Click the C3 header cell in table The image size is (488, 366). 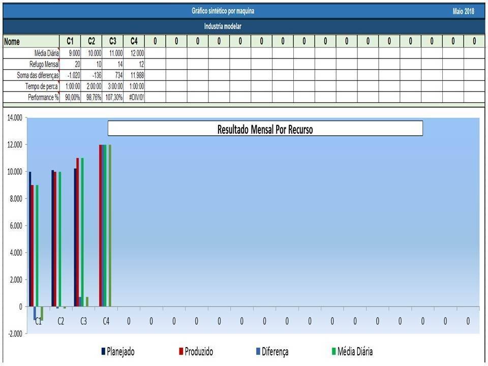113,42
